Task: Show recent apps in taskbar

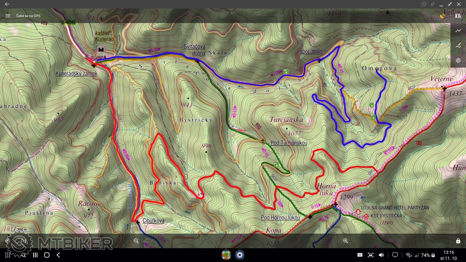Action: 35,255
